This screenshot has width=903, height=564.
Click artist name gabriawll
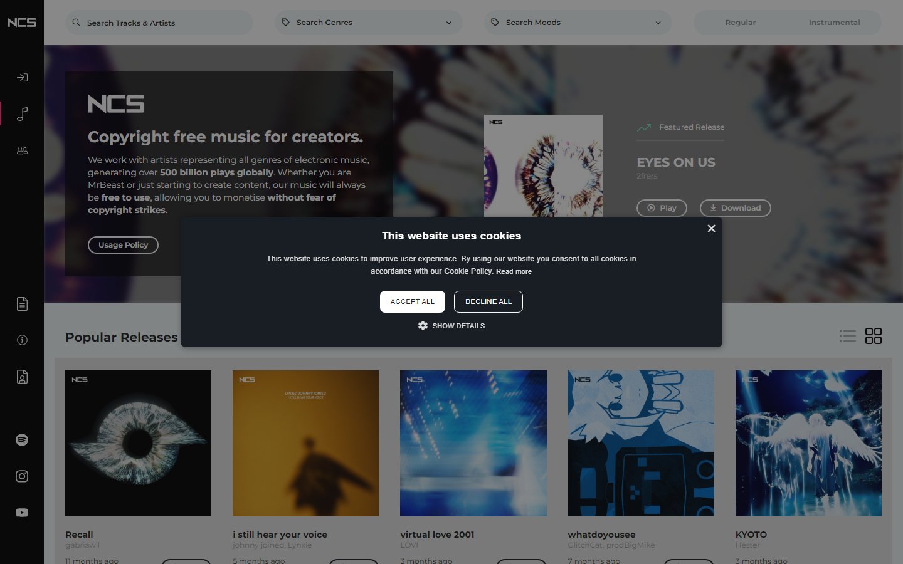pos(82,545)
